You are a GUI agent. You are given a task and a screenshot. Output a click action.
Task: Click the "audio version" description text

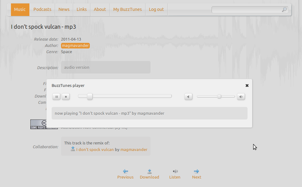coord(77,67)
